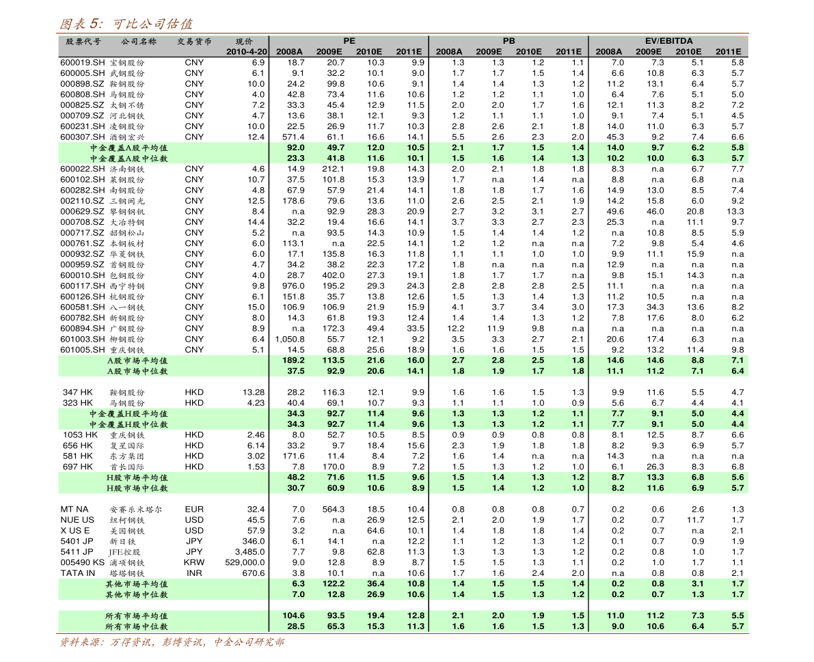The image size is (814, 662).
Task: Click the 中金覆盖A股中位数 row label
Action: tap(128, 158)
